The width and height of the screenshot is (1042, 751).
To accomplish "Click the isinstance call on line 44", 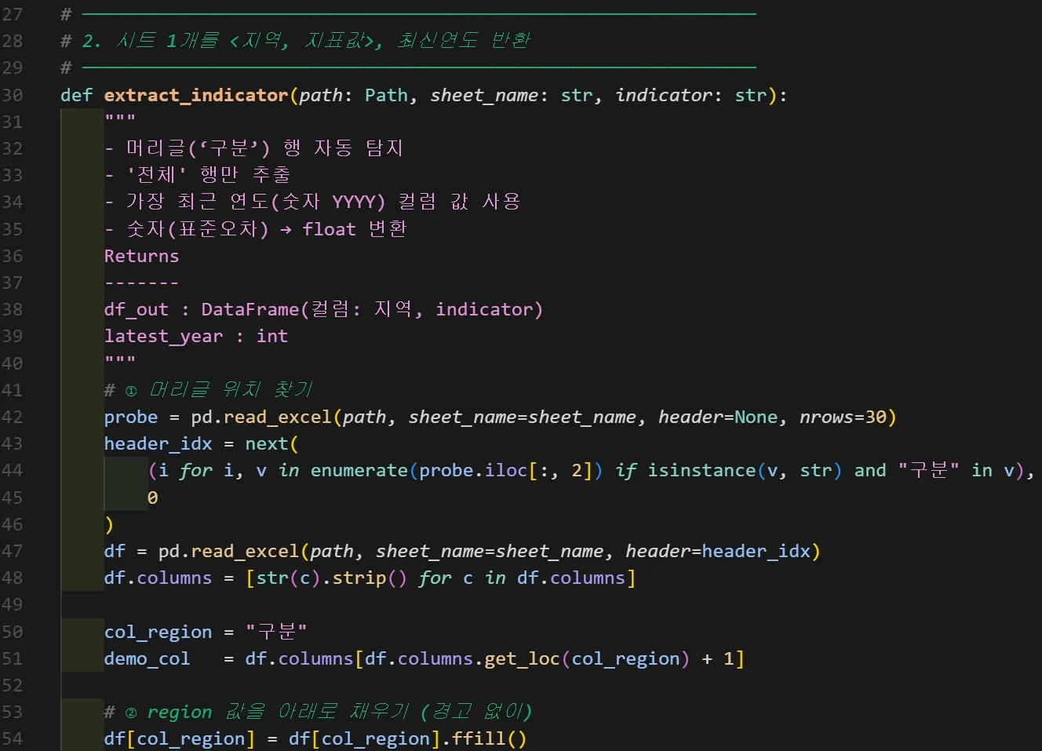I will tap(701, 470).
